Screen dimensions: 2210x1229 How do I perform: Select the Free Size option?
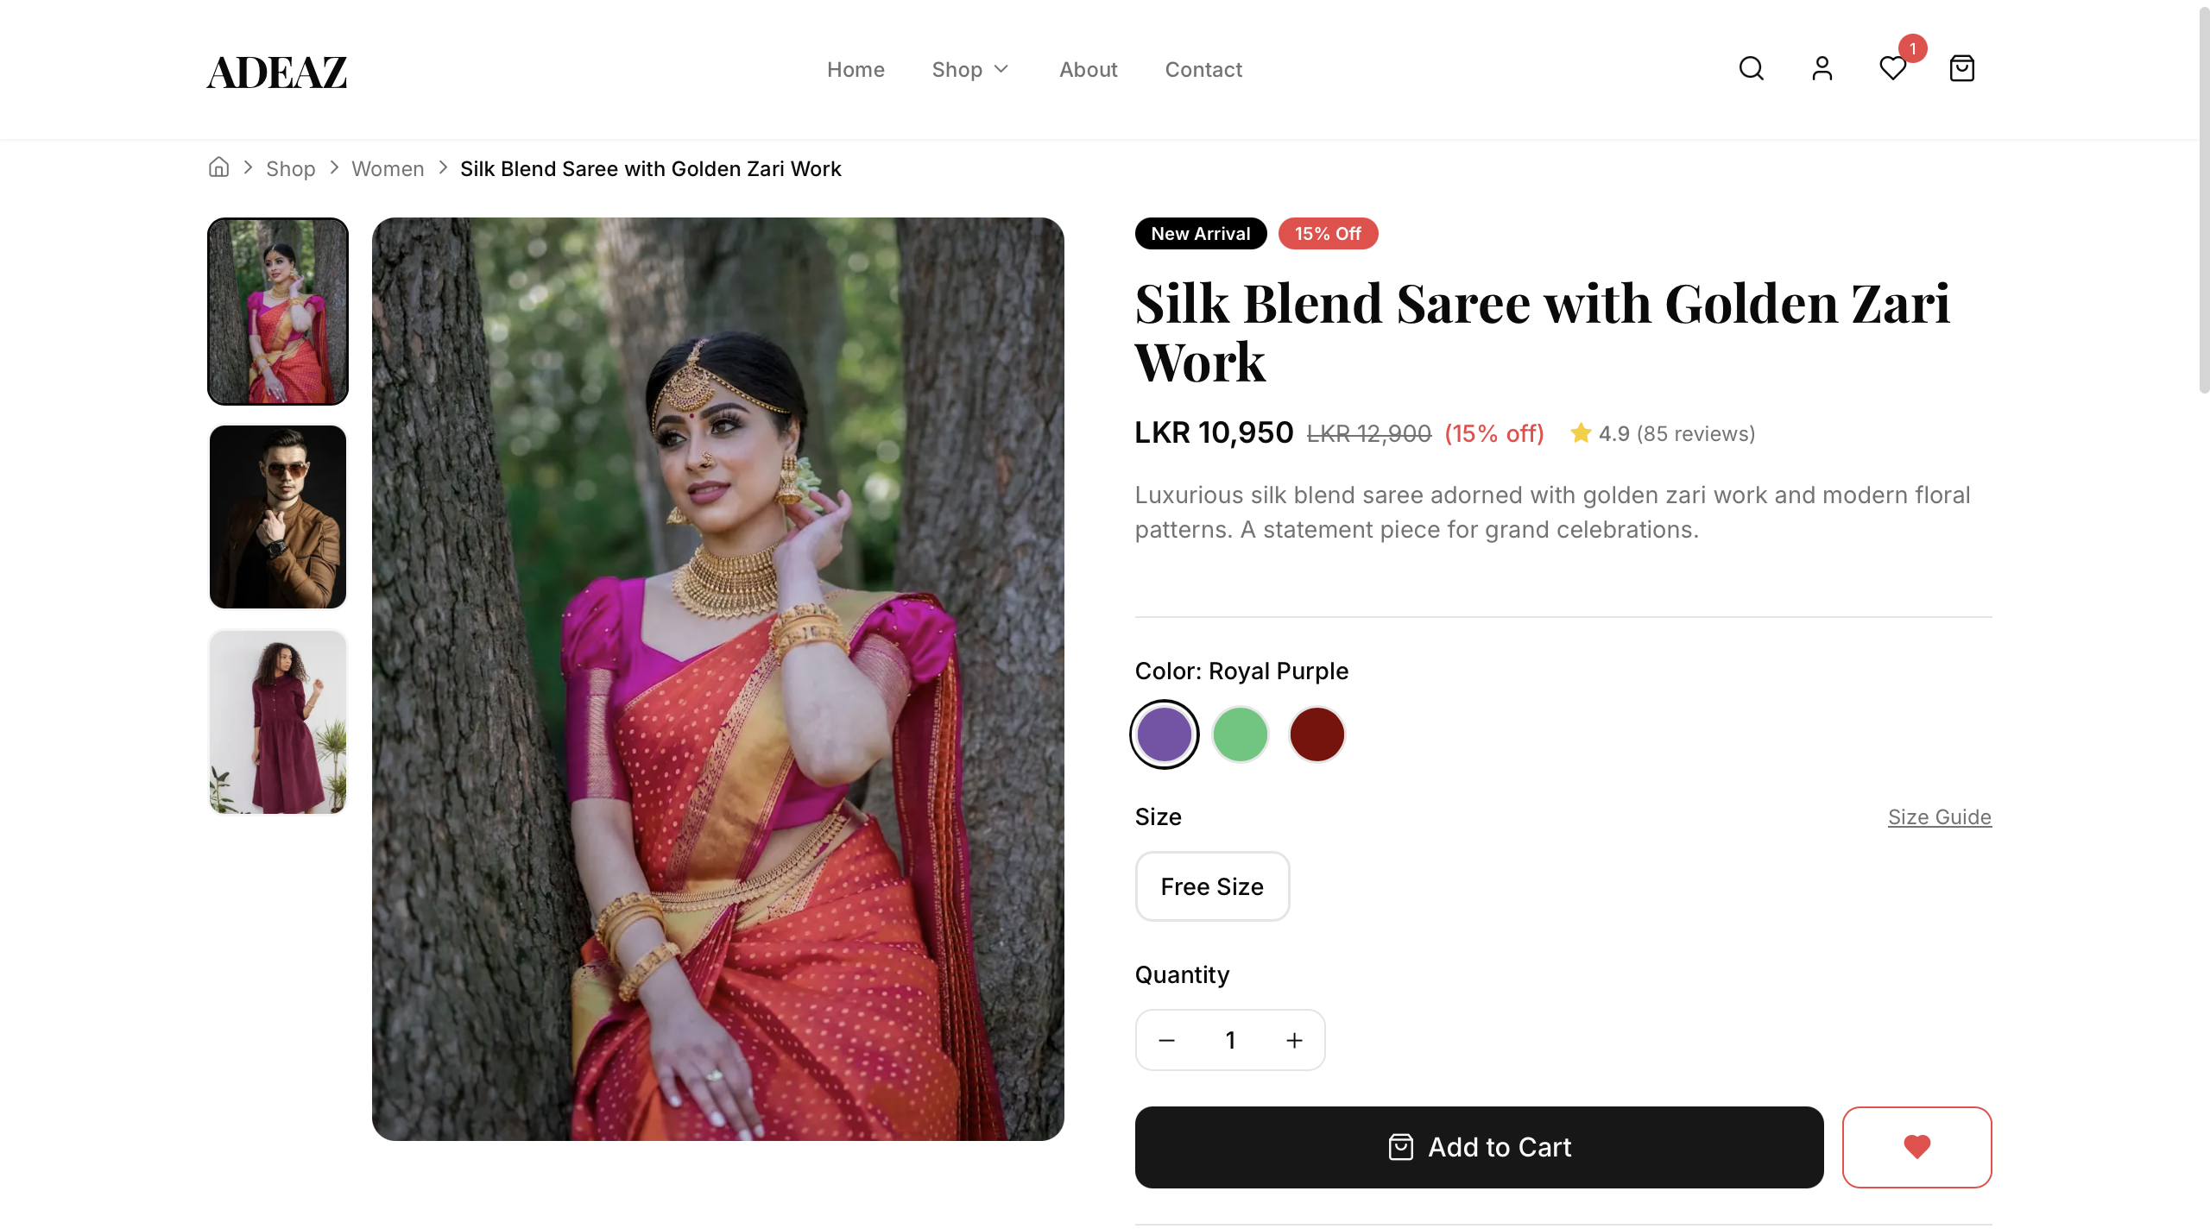pos(1212,886)
